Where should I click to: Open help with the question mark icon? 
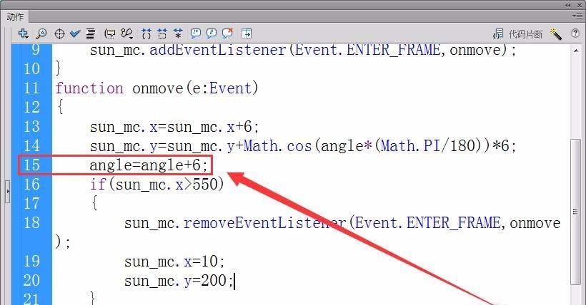(575, 33)
